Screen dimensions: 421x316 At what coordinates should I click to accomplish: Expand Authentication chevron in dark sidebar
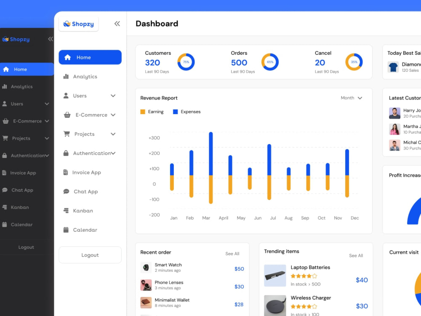pos(47,155)
